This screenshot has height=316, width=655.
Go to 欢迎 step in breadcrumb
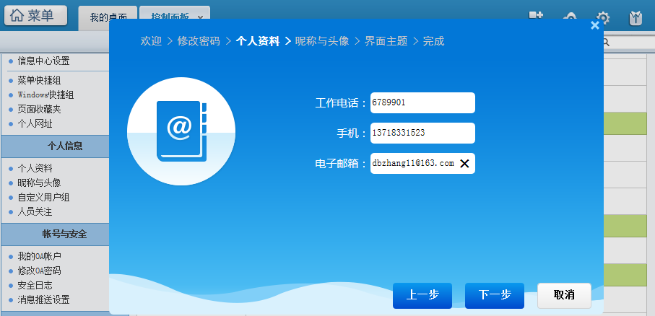[151, 41]
